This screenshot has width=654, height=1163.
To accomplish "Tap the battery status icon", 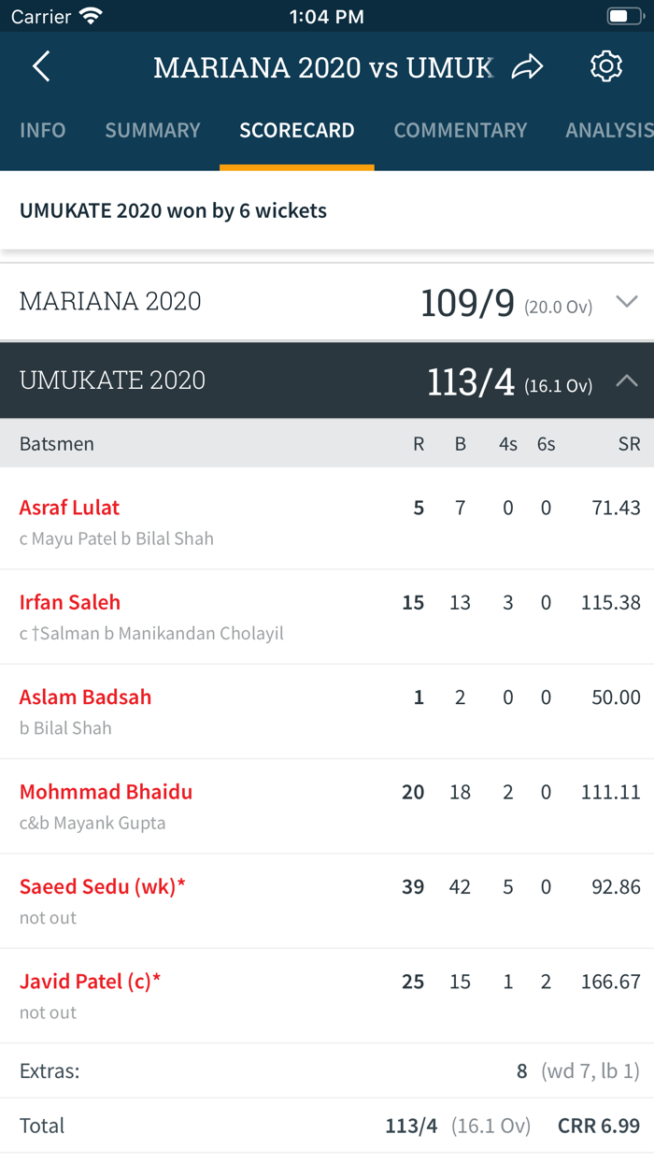I will [x=624, y=17].
